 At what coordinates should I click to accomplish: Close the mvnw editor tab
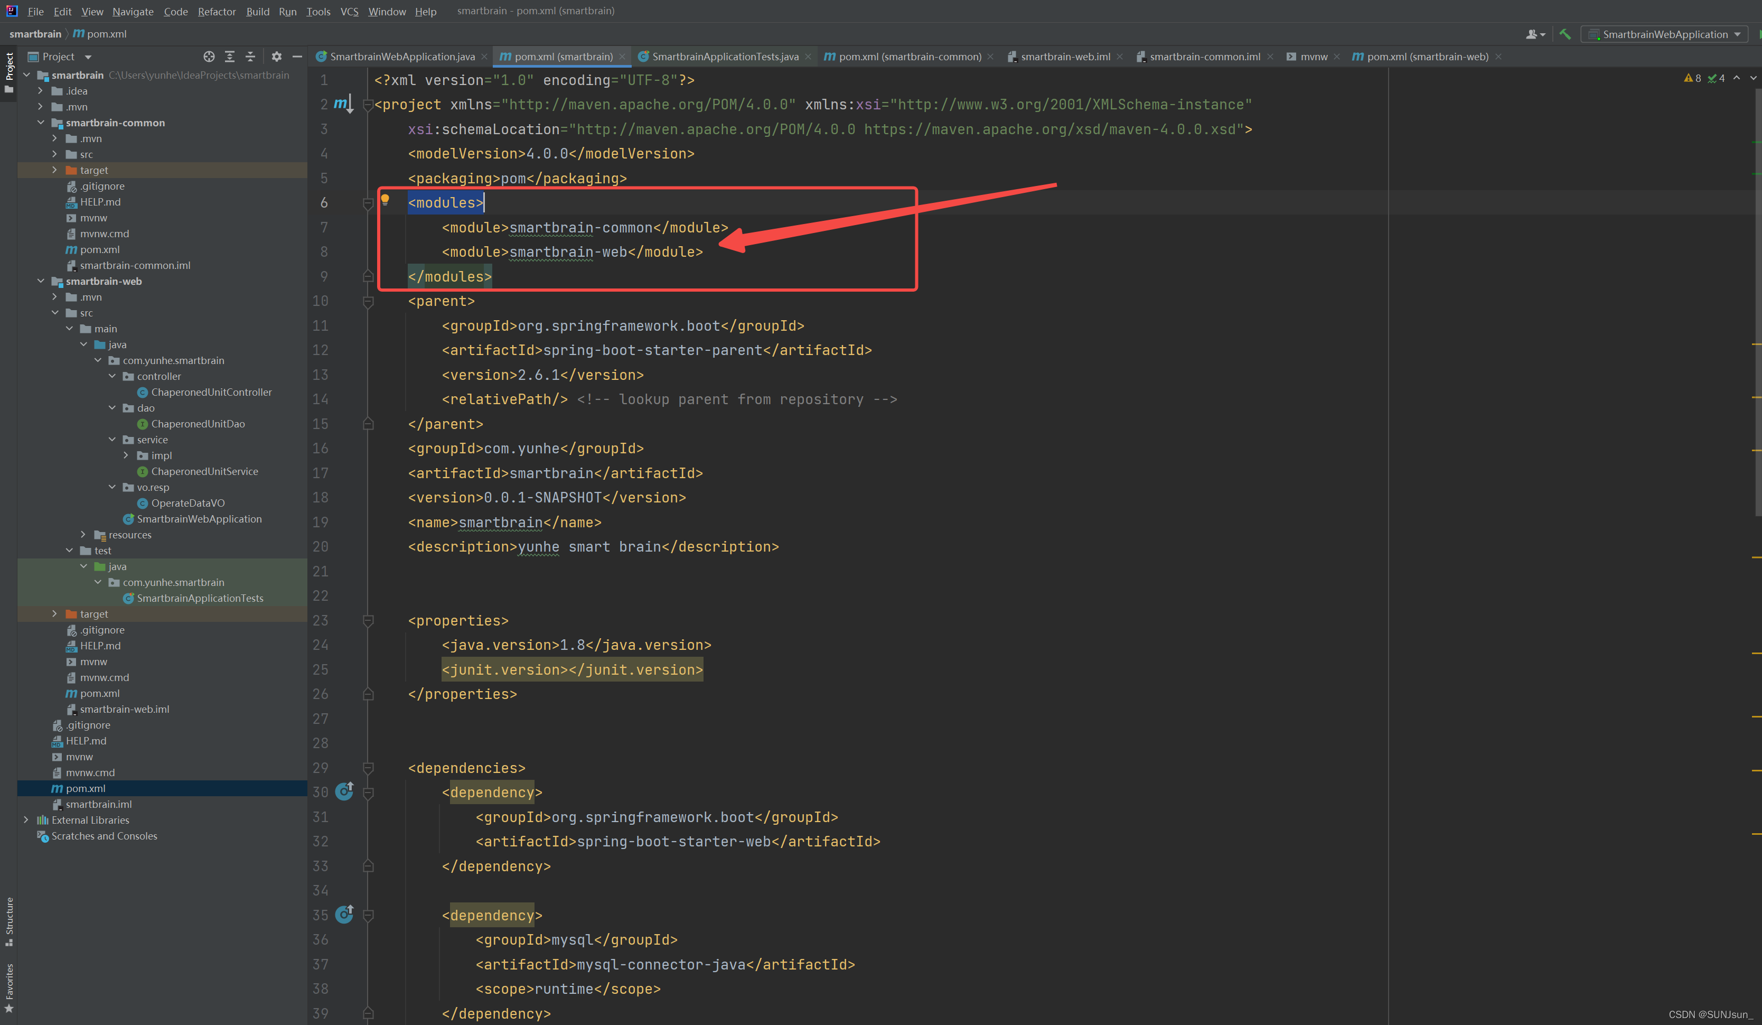(x=1337, y=58)
